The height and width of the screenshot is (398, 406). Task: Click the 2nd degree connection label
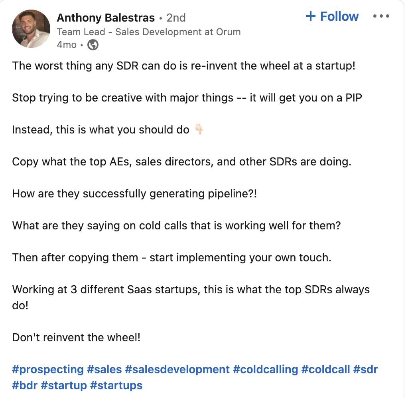[176, 18]
